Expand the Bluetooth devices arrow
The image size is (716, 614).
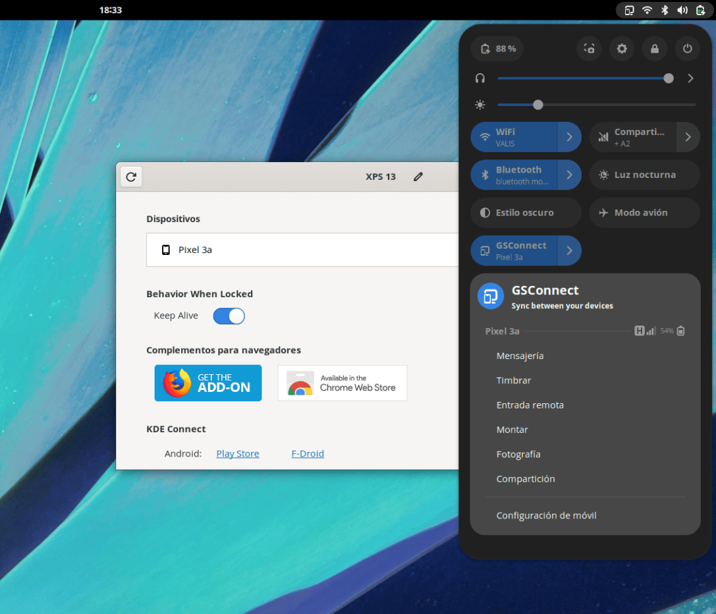click(569, 175)
